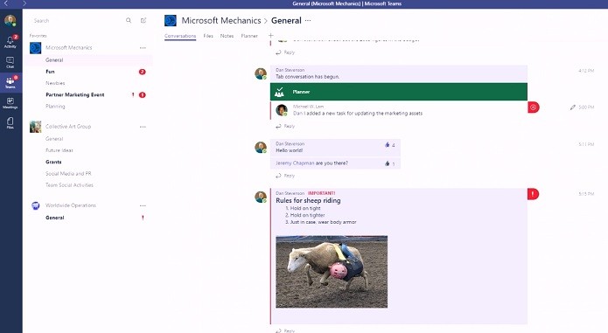The width and height of the screenshot is (608, 333).
Task: Click Dan Stevenson's avatar on Planner post
Action: [x=261, y=73]
